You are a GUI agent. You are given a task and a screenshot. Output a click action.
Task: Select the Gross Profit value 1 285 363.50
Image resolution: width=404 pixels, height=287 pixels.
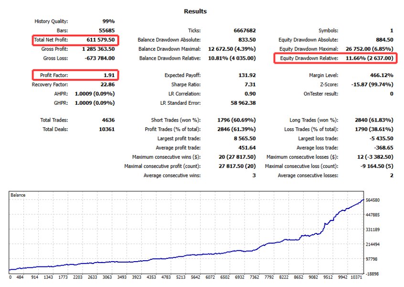click(x=98, y=49)
